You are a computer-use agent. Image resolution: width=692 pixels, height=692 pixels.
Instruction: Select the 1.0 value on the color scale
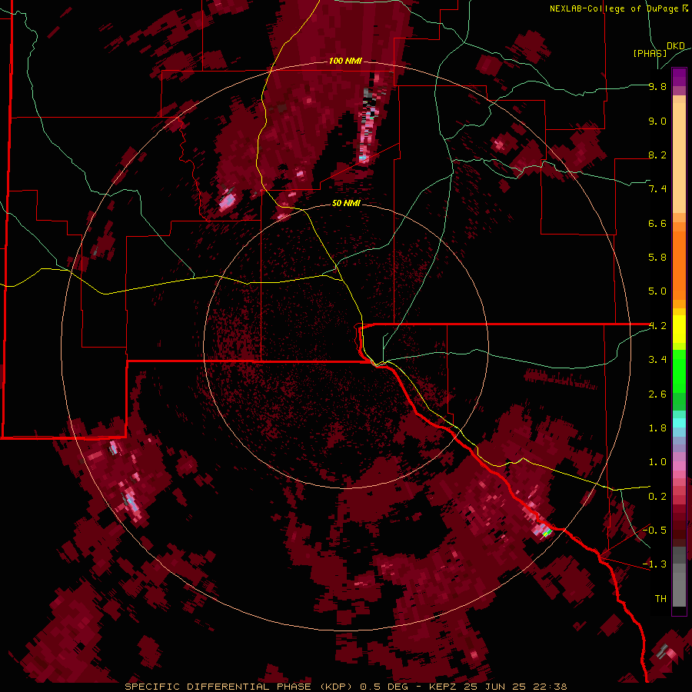coord(657,462)
